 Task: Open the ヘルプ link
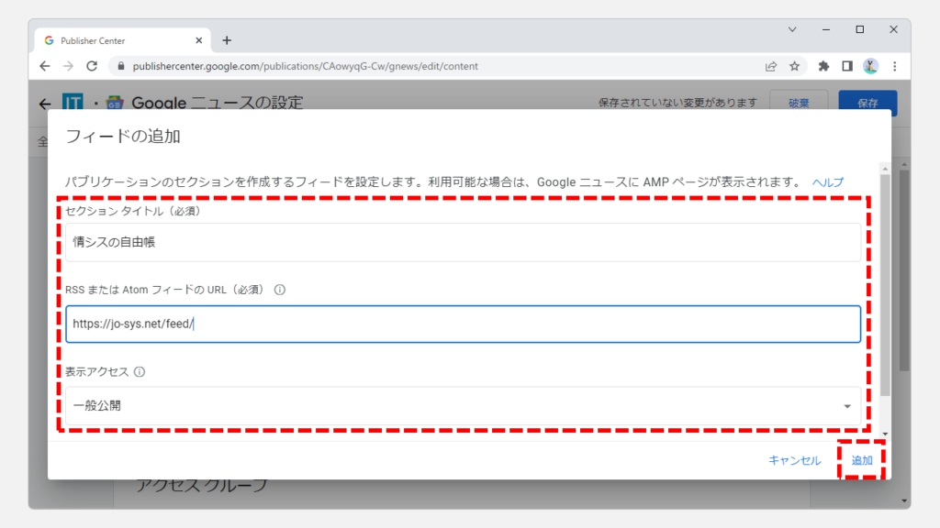[x=827, y=182]
